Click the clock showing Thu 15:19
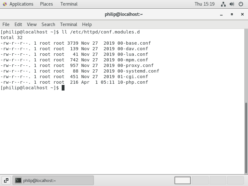Viewport: 248px width, 186px height. (204, 4)
